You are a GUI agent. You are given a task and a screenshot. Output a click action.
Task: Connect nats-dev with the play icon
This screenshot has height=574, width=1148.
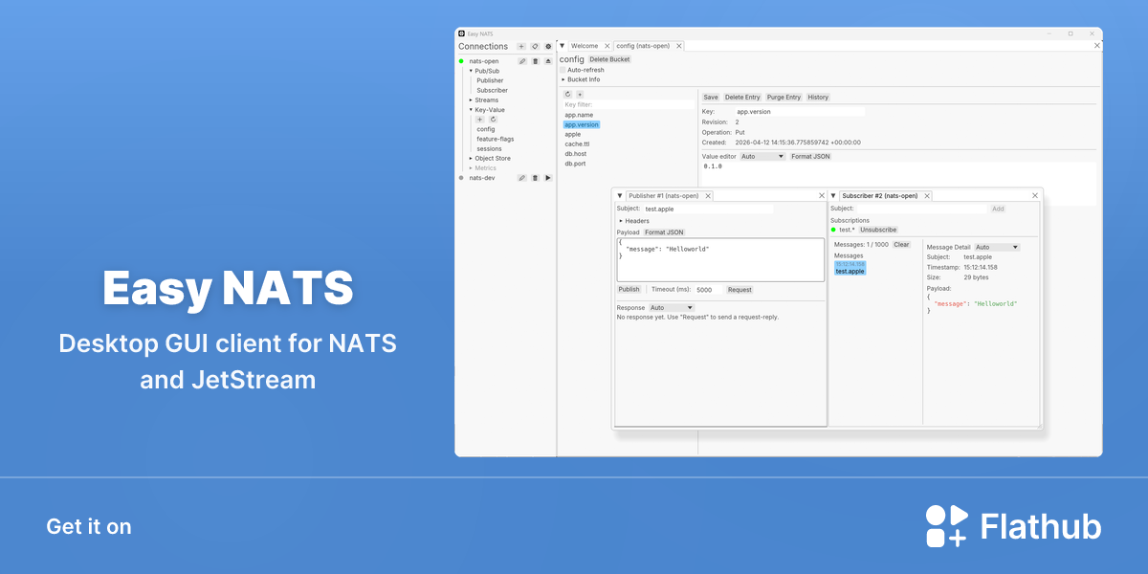click(548, 178)
